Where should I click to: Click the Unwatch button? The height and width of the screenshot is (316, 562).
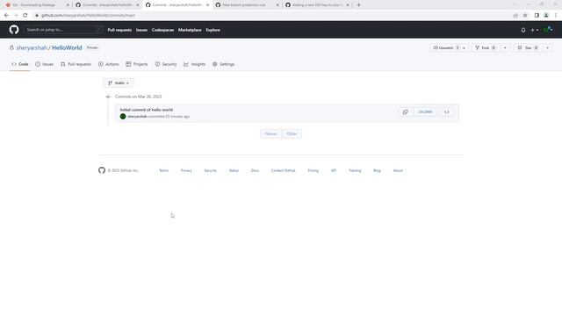coord(445,47)
